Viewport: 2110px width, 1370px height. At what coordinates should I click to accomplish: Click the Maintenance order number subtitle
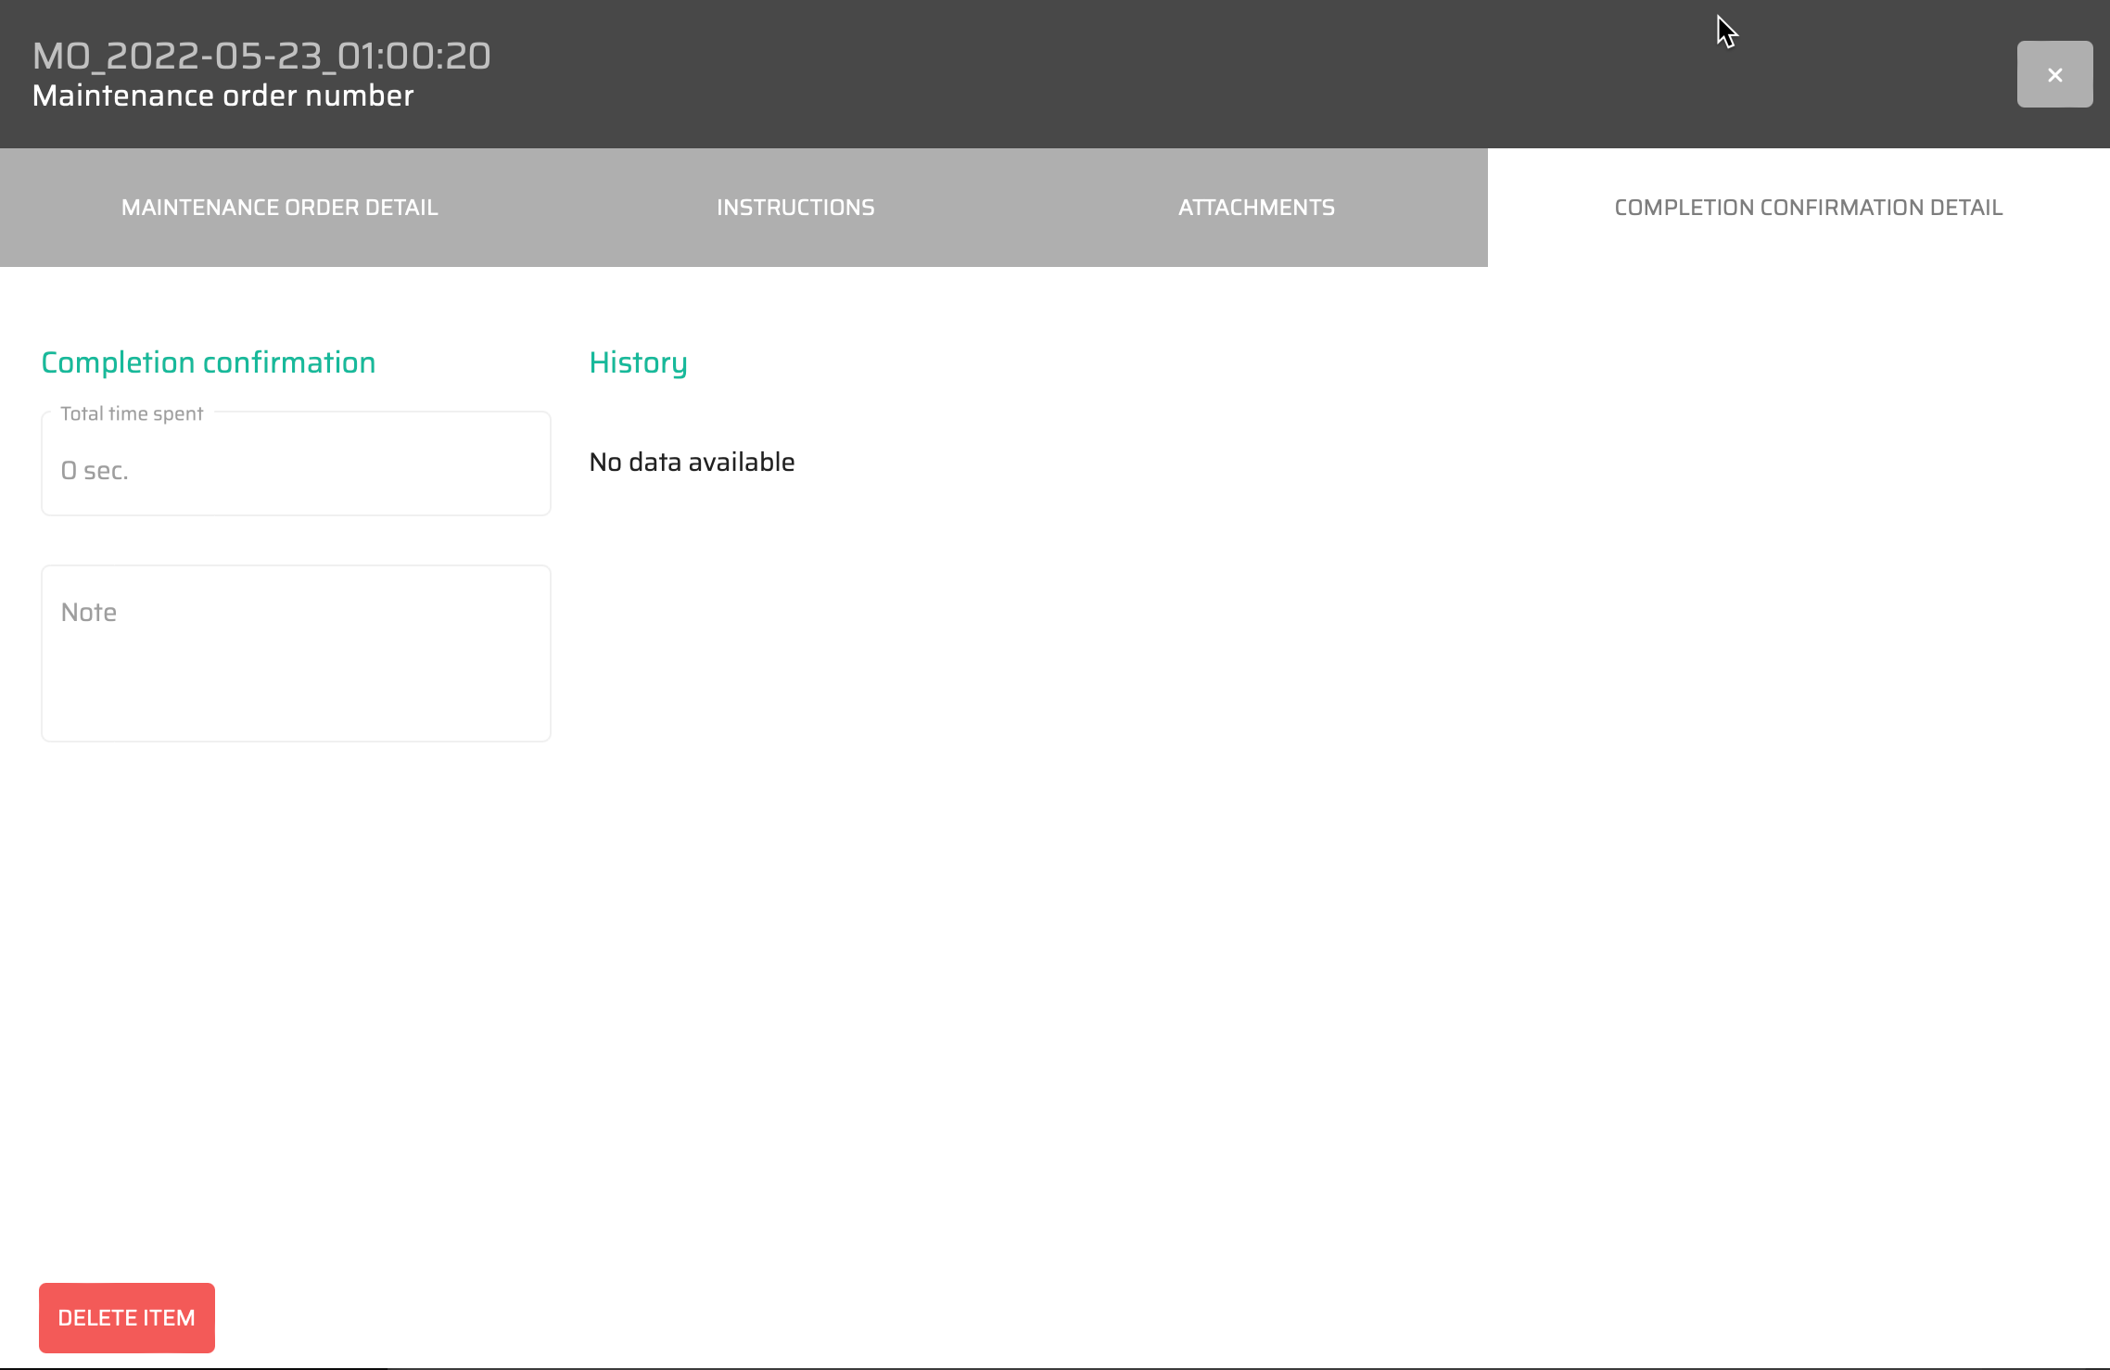click(222, 96)
